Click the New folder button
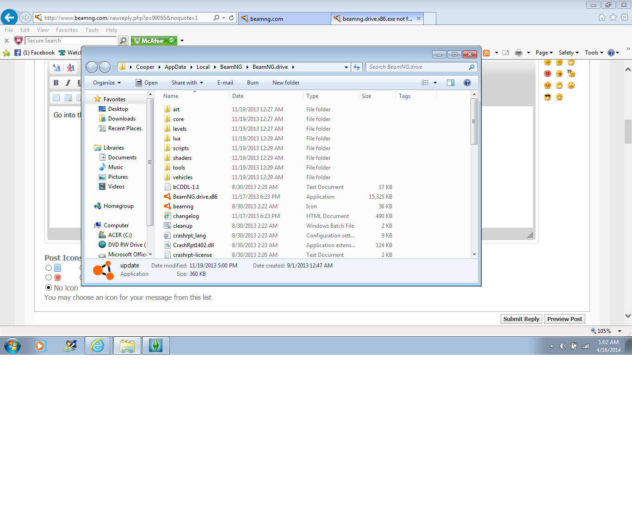Viewport: 632px width, 510px height. [286, 83]
